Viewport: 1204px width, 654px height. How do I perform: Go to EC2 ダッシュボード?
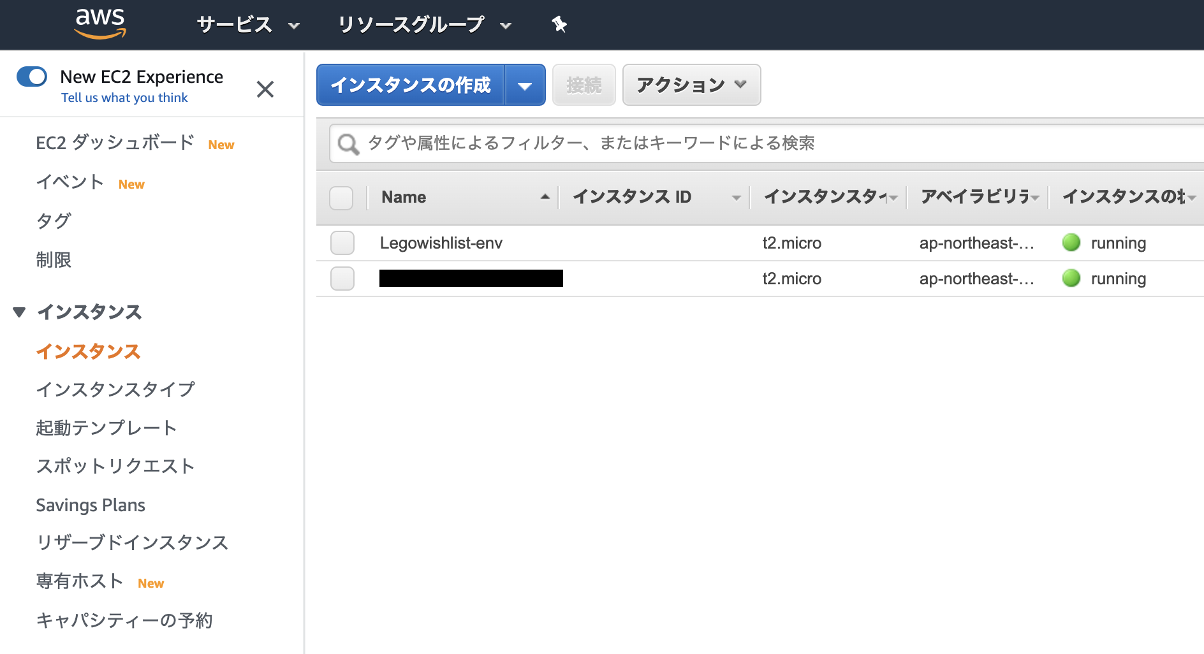pyautogui.click(x=115, y=142)
